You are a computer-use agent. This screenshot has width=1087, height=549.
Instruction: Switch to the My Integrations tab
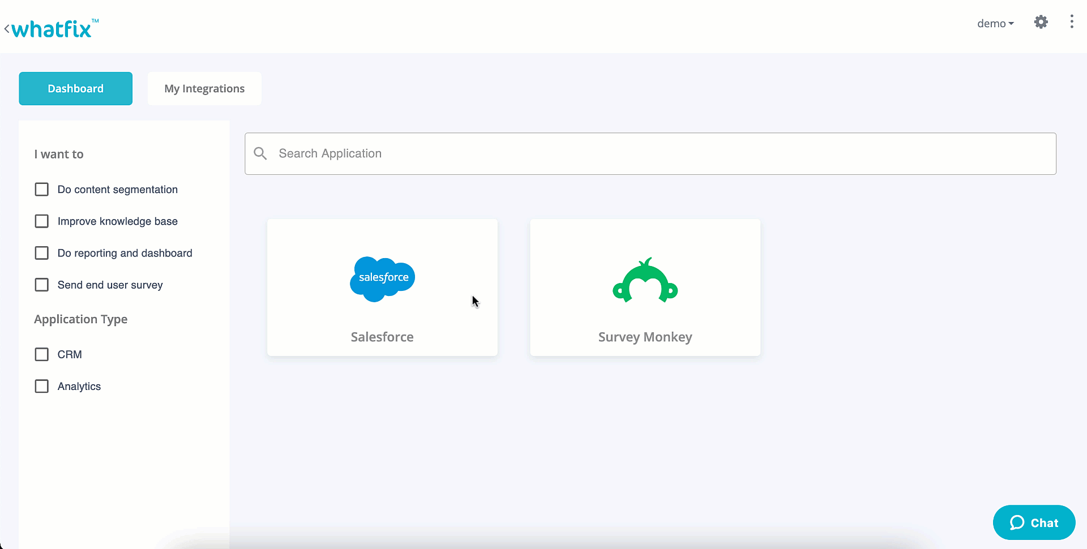pos(204,88)
